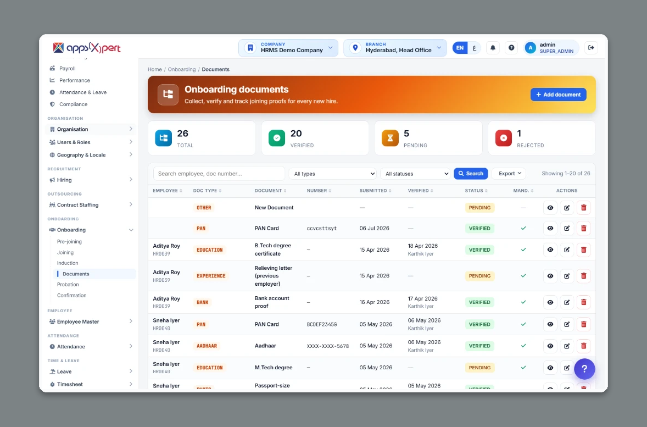Delete the B.Tech degree certificate row
647x427 pixels.
[x=583, y=250]
